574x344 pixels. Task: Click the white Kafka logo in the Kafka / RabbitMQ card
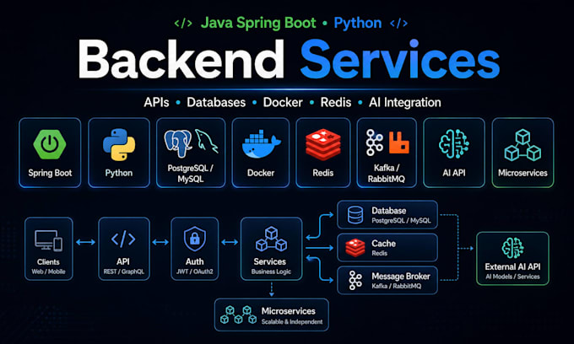[x=375, y=142]
